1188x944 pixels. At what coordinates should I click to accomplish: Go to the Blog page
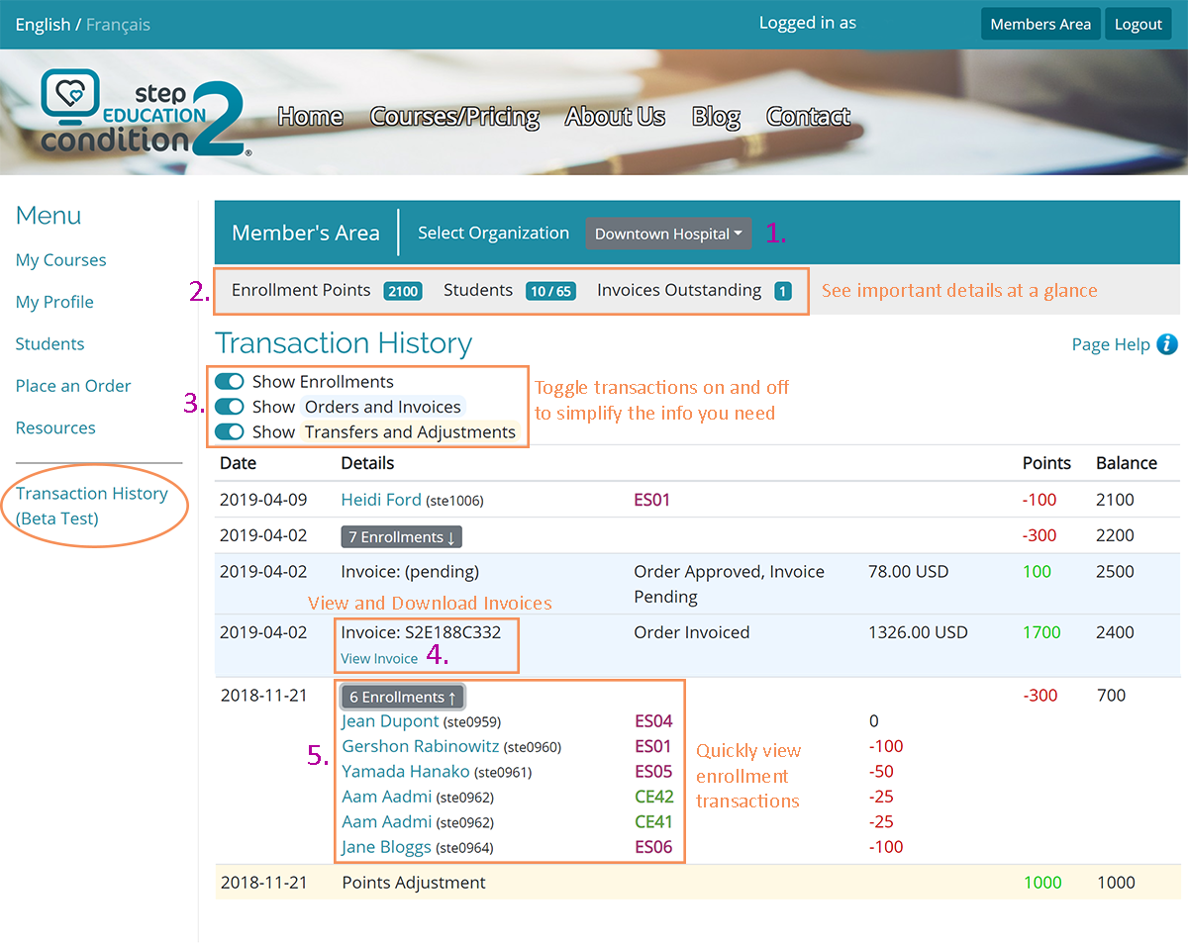tap(716, 117)
